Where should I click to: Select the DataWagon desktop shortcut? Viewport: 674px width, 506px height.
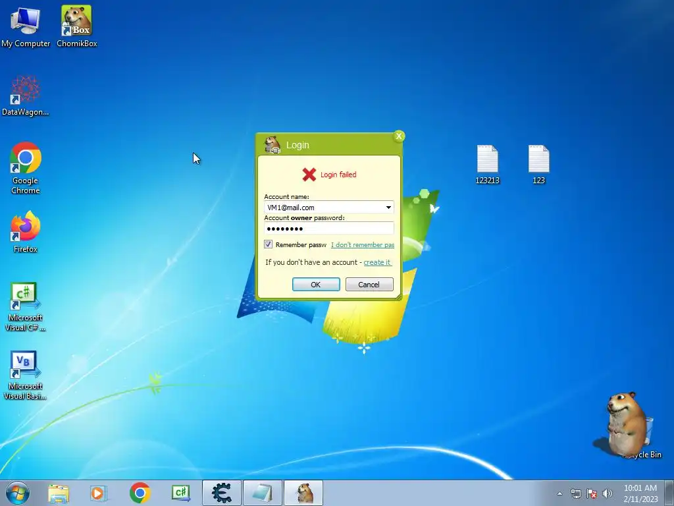26,96
